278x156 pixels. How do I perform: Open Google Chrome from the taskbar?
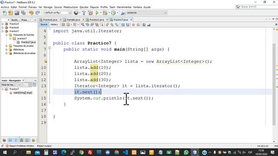tap(81, 152)
